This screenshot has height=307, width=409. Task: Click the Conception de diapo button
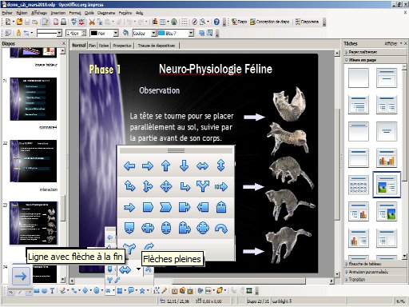[270, 22]
